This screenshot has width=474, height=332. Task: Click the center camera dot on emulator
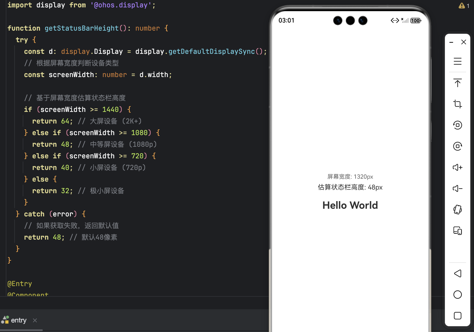(350, 20)
